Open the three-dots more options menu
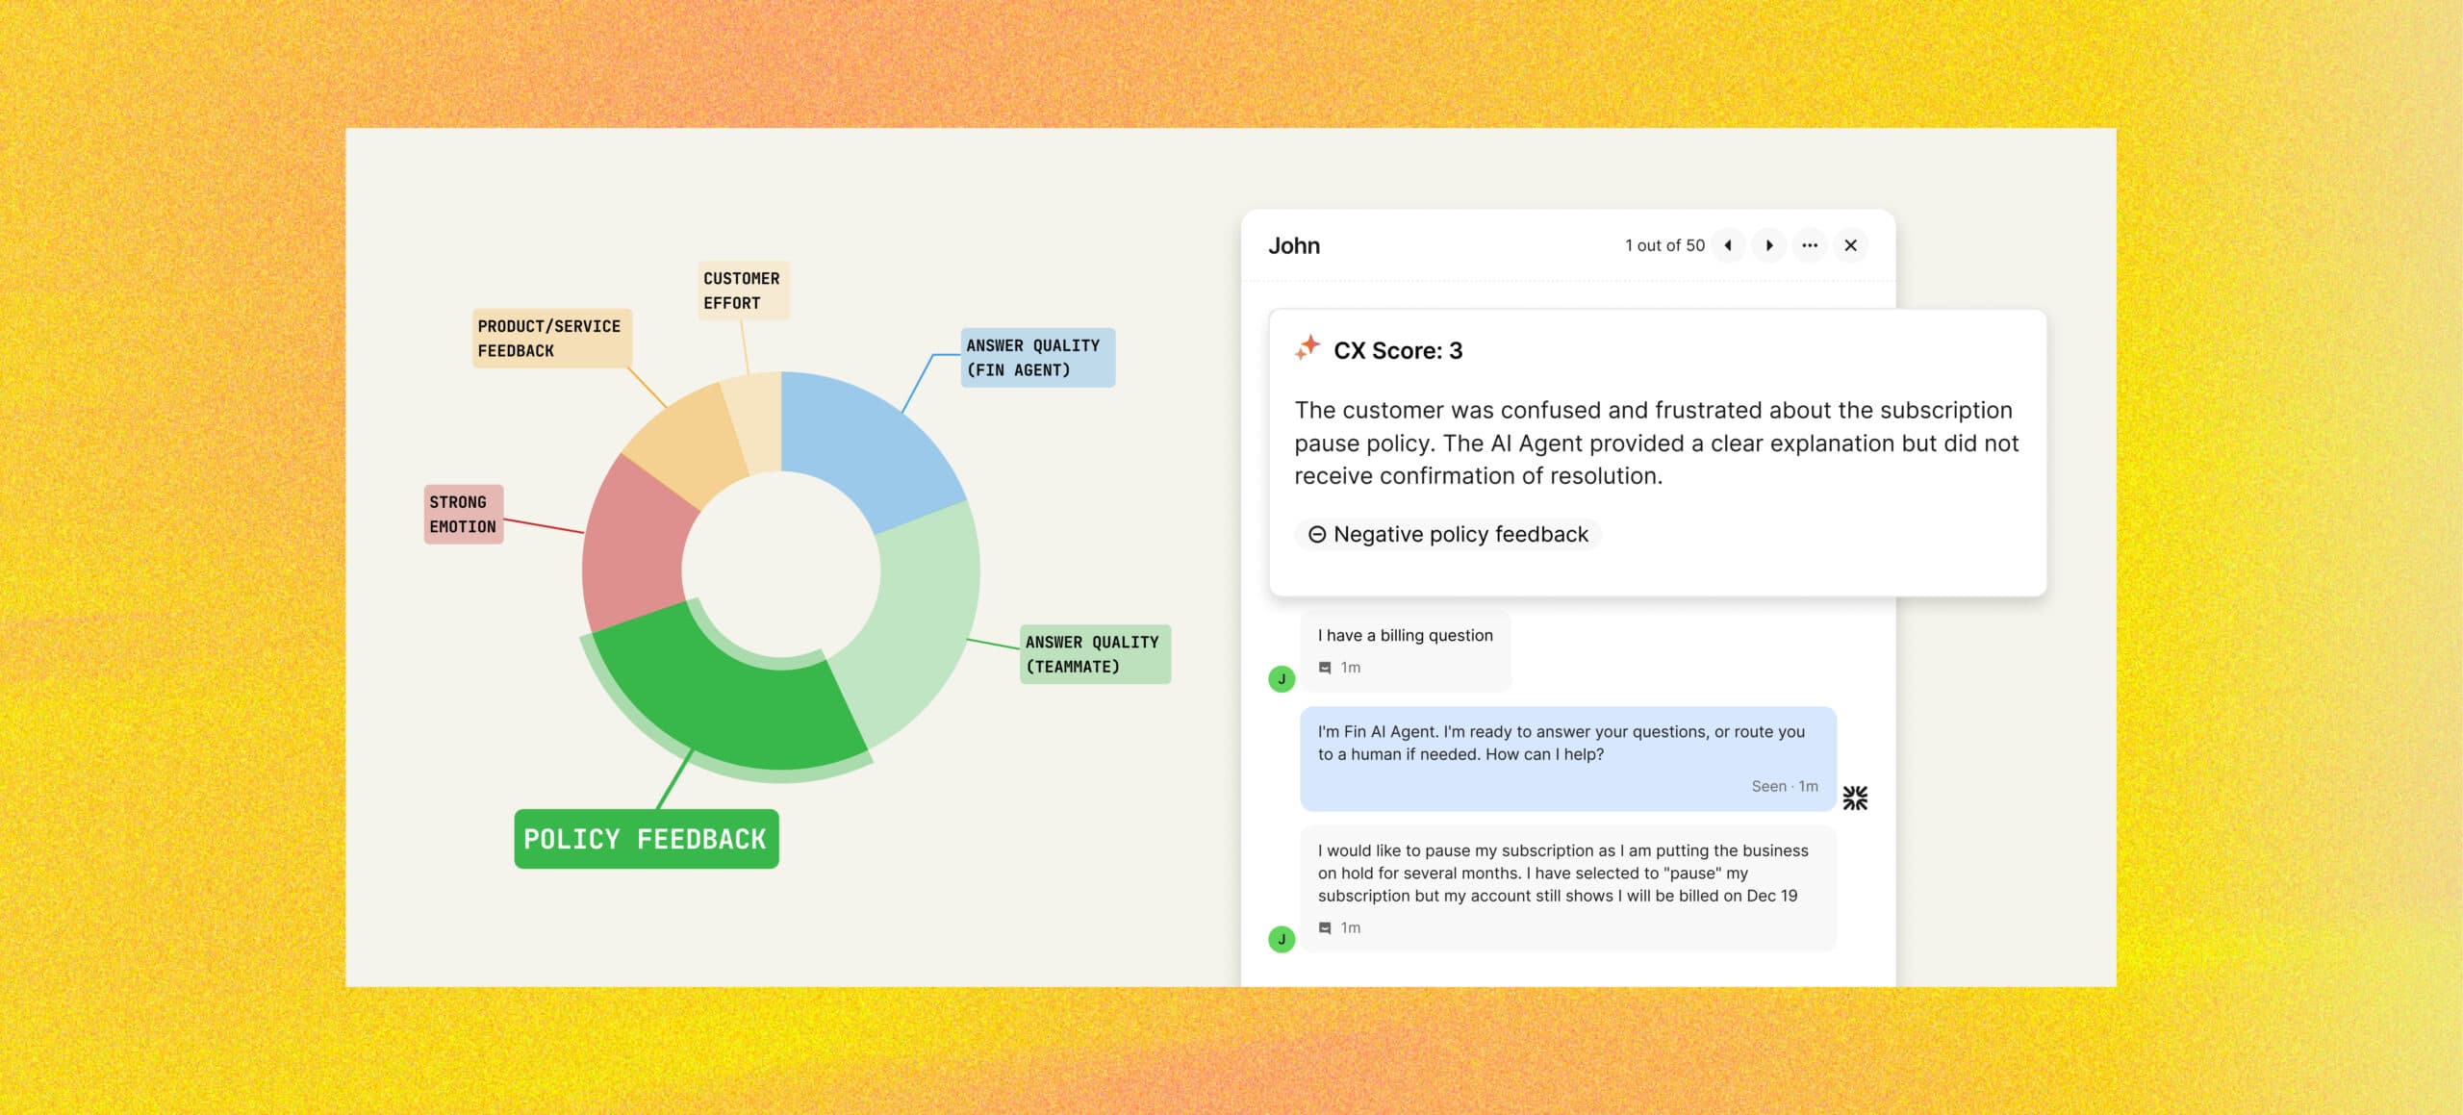This screenshot has height=1115, width=2463. (x=1810, y=245)
